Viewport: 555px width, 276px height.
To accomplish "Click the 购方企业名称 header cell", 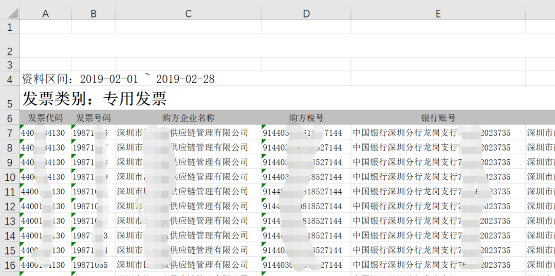I will [x=188, y=118].
